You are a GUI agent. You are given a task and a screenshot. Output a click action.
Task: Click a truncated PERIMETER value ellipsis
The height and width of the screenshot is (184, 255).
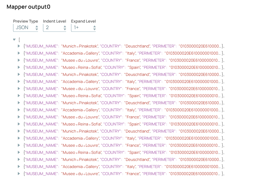pyautogui.click(x=219, y=46)
